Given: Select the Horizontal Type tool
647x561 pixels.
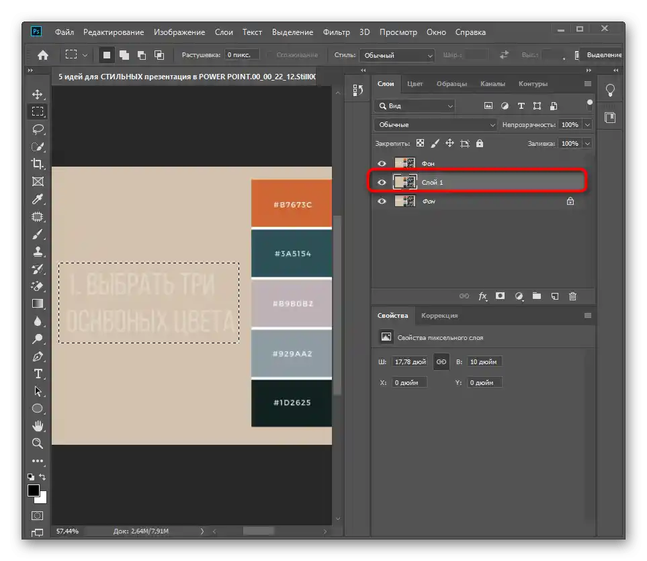Looking at the screenshot, I should coord(38,374).
